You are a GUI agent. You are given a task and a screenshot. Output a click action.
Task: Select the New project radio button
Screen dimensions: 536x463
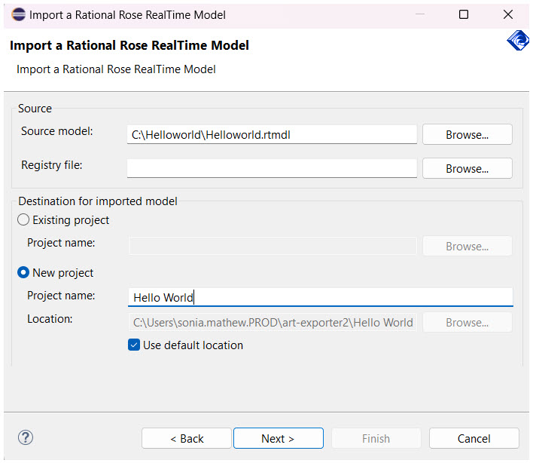[23, 273]
